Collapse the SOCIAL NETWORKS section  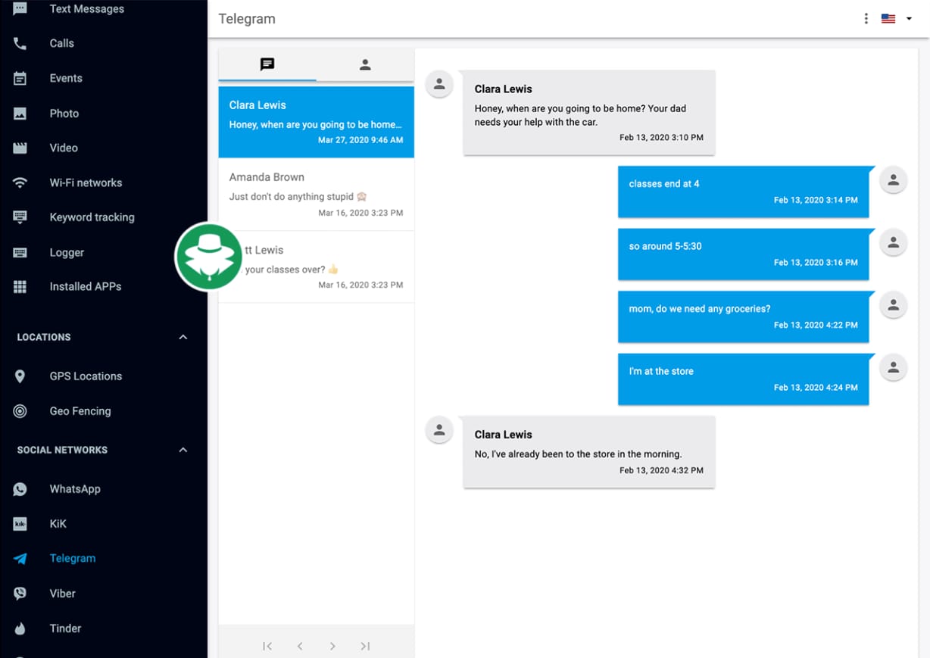(x=183, y=449)
